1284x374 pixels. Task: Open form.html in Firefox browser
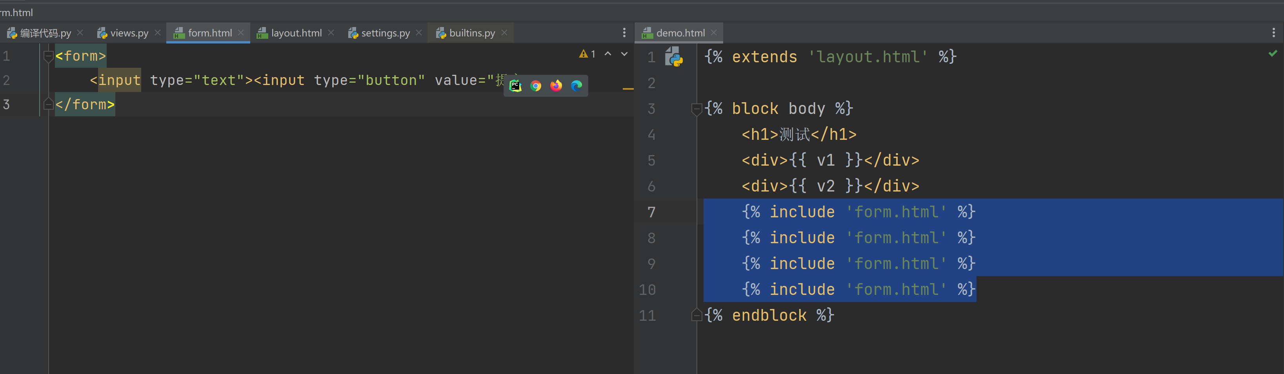tap(556, 86)
